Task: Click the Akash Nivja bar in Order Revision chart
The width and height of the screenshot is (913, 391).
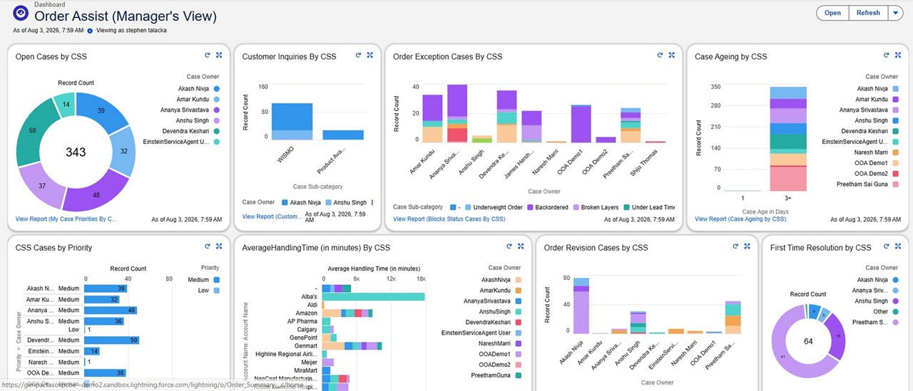Action: pos(581,306)
